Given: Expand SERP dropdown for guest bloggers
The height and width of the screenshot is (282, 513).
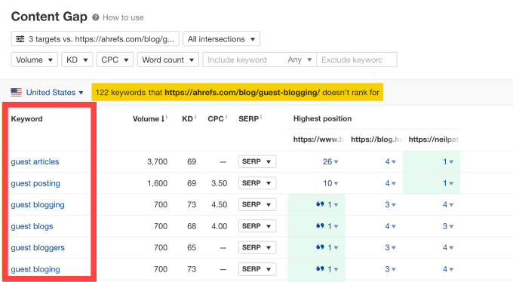Looking at the screenshot, I should coord(257,247).
